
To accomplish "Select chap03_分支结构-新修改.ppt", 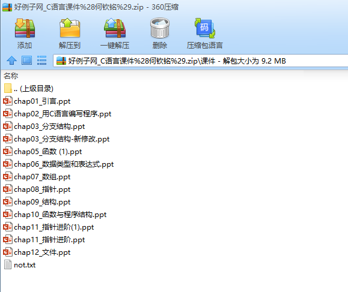I will [x=56, y=139].
